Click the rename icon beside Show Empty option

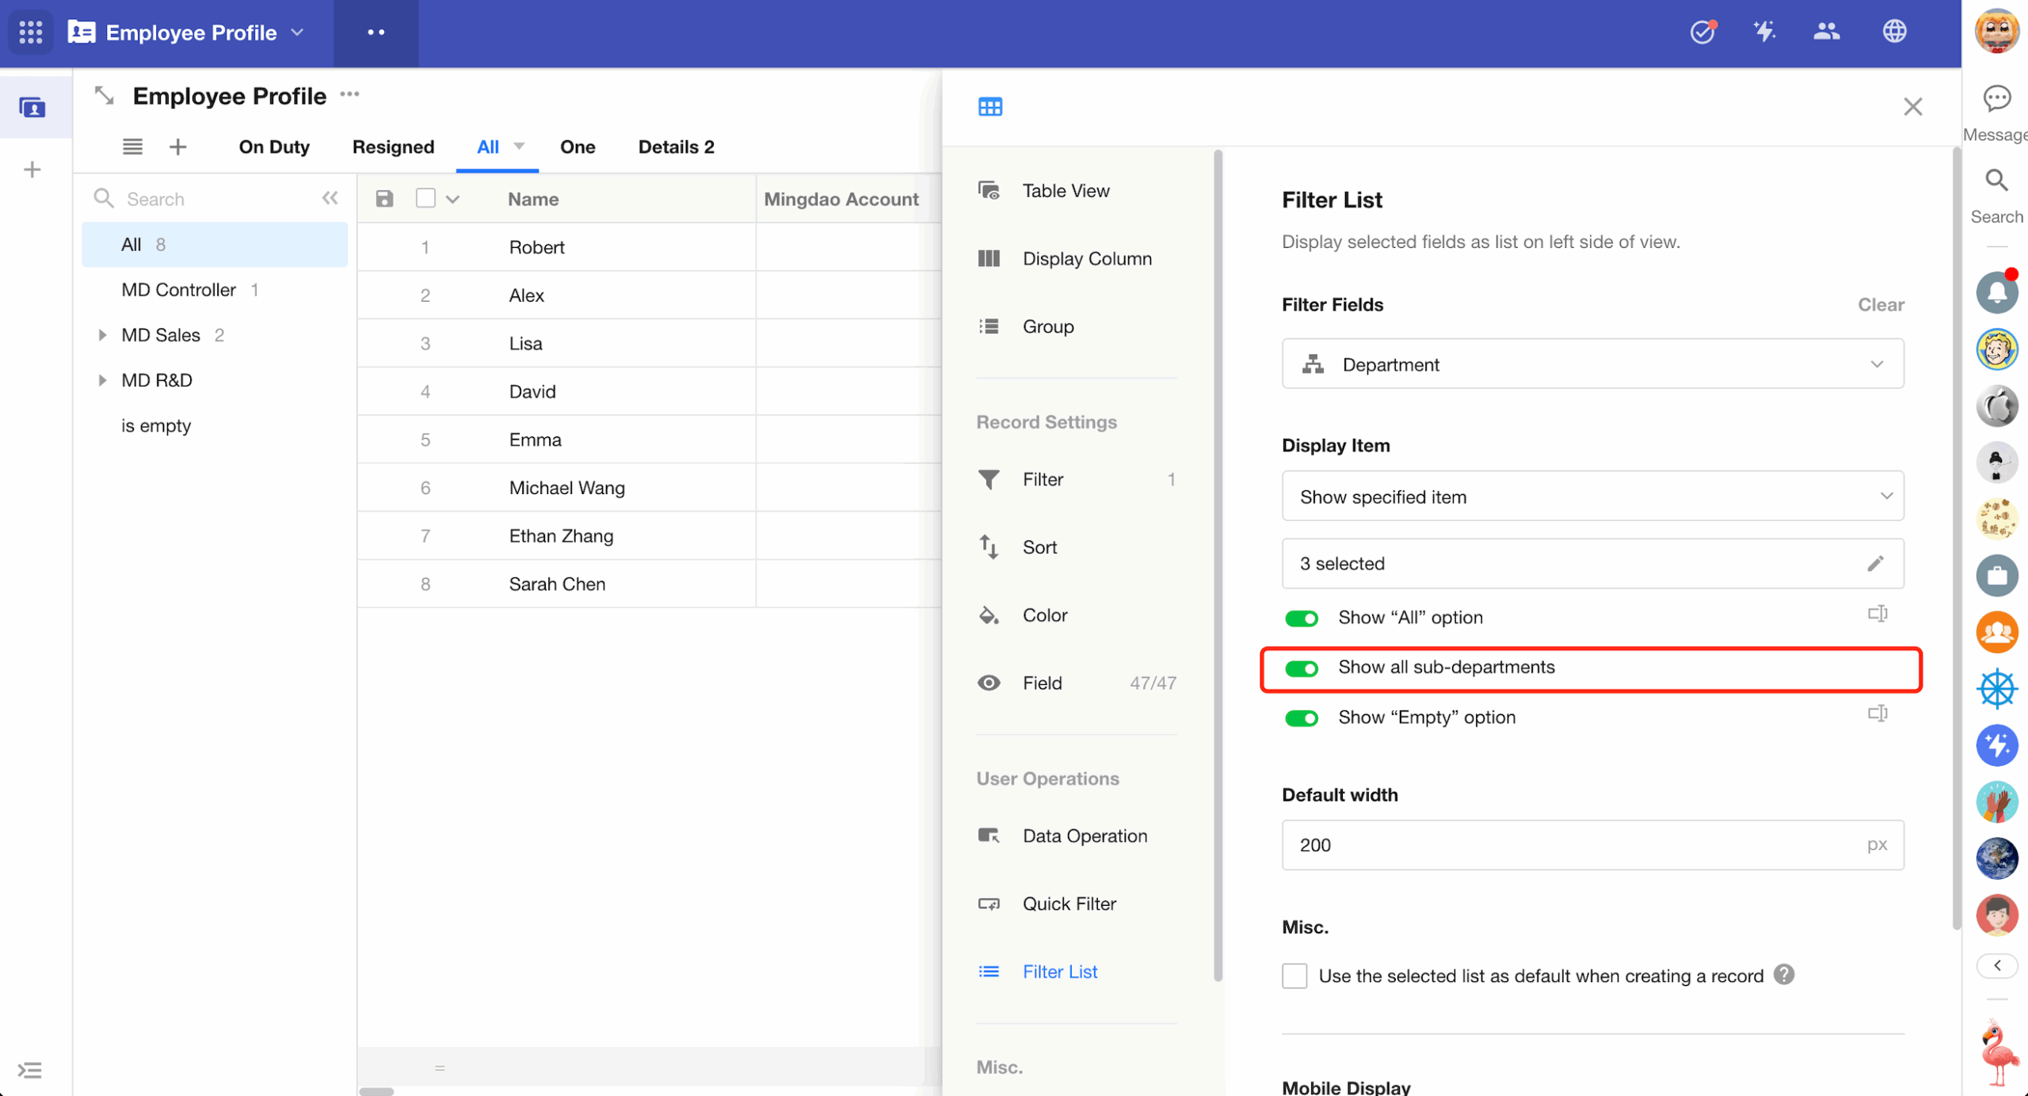click(x=1877, y=714)
